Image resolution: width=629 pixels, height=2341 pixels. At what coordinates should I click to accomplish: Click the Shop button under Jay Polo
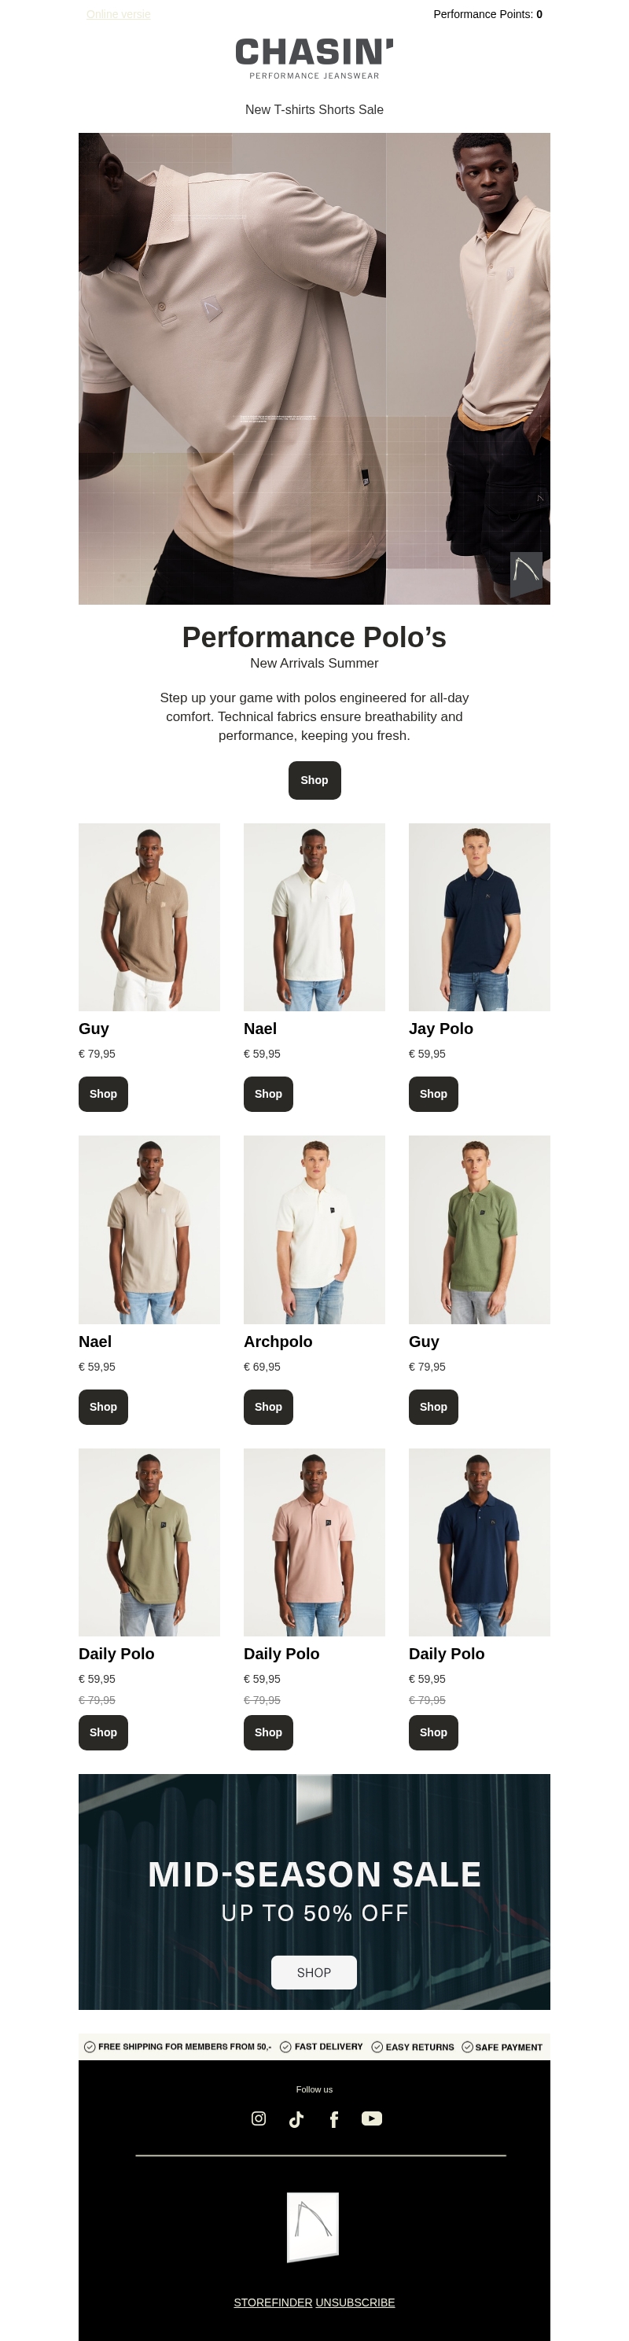433,1094
